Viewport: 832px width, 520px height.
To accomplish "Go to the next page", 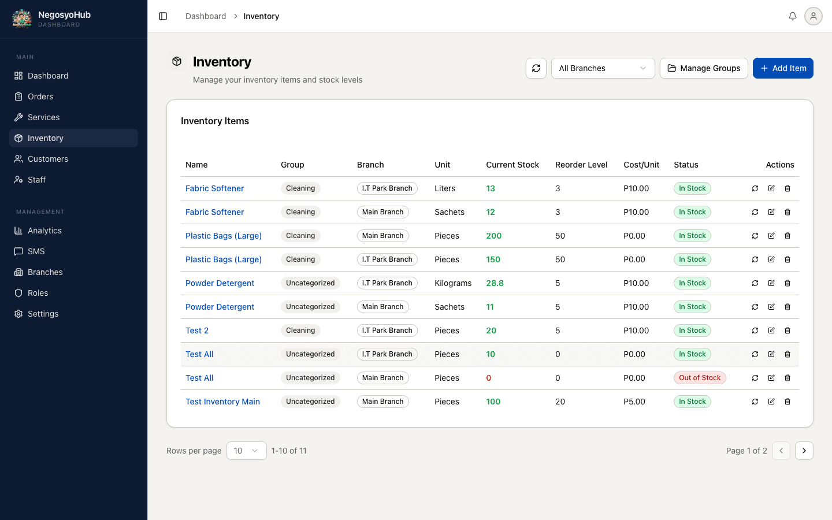I will [x=804, y=451].
